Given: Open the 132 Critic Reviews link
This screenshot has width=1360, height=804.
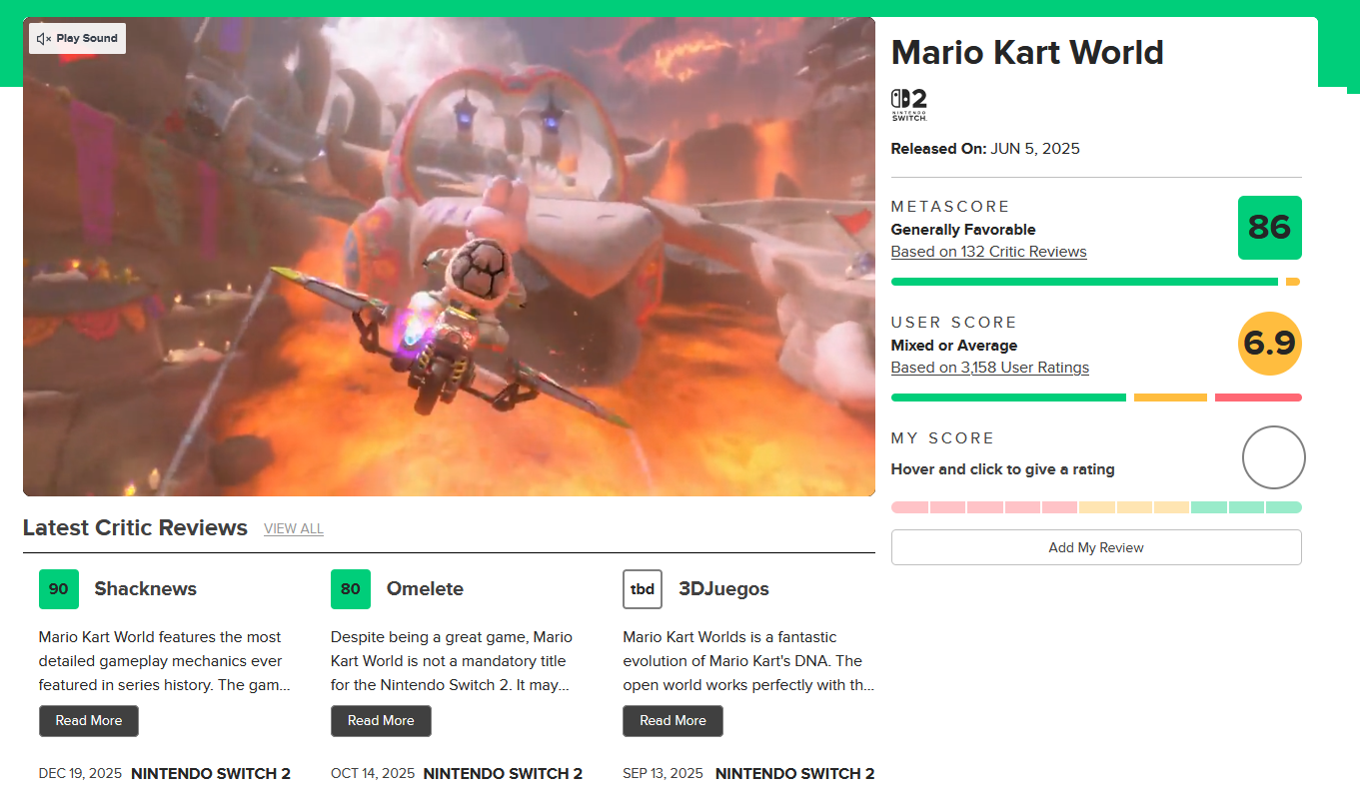Looking at the screenshot, I should [x=988, y=252].
